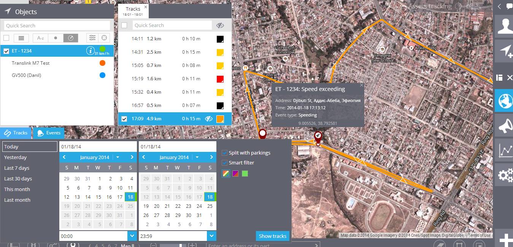Choose the Yesterday date range
This screenshot has height=247, width=513.
pyautogui.click(x=16, y=157)
